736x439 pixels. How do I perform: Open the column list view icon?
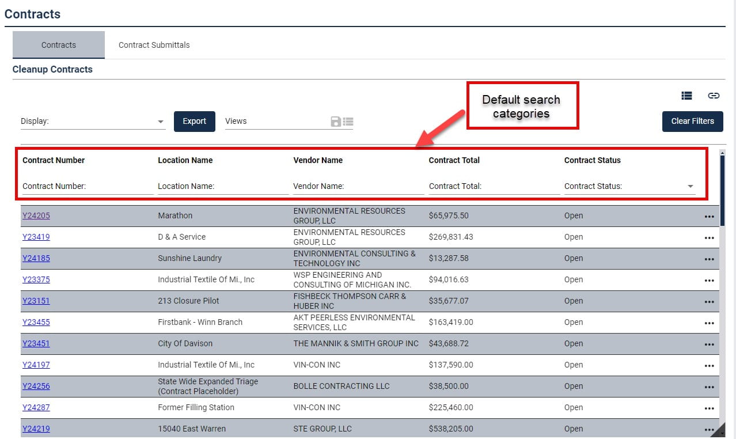pyautogui.click(x=686, y=96)
